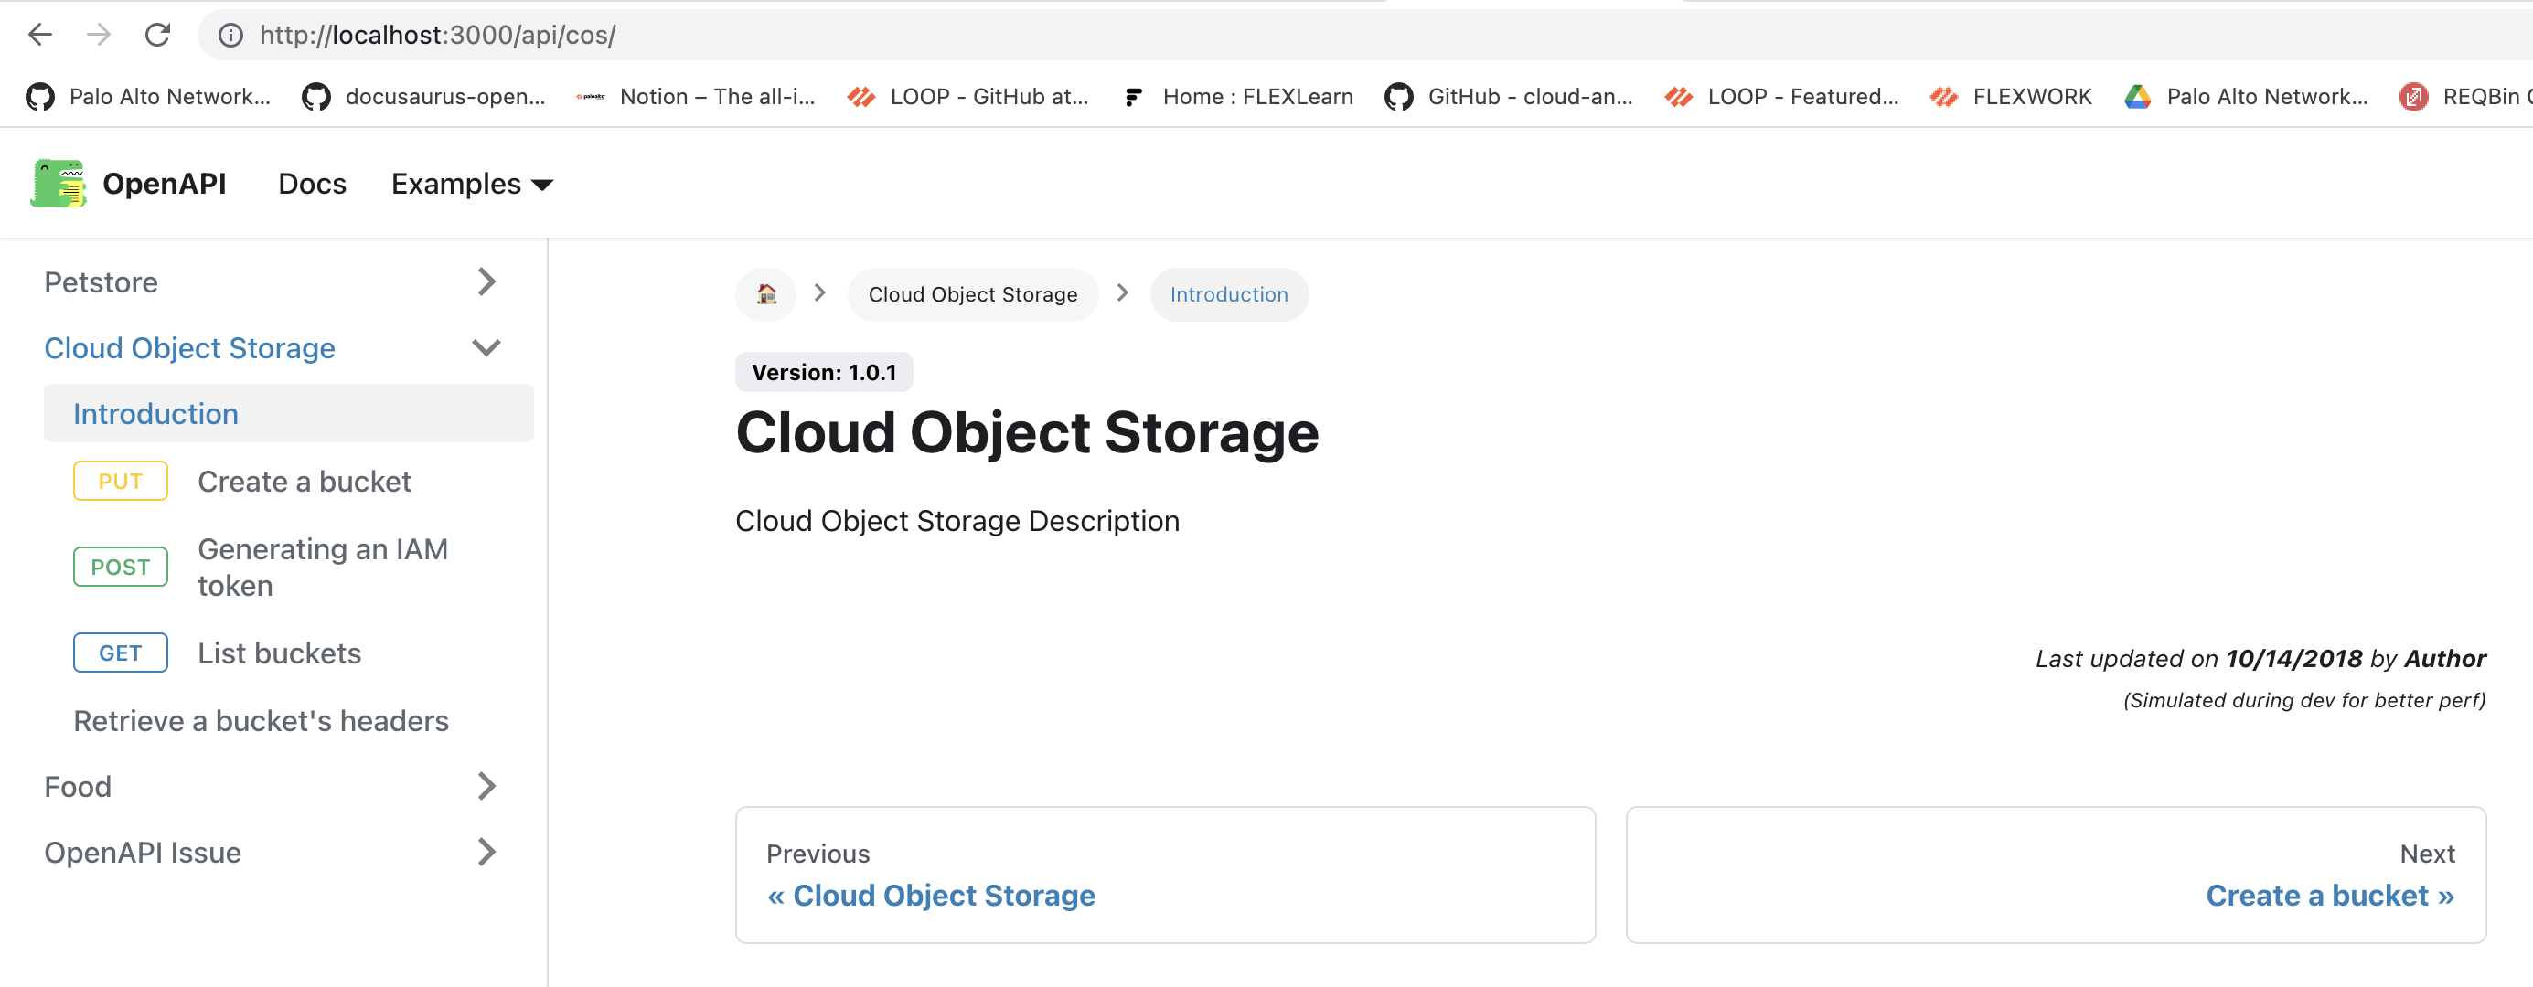This screenshot has width=2533, height=987.
Task: Expand the Petstore sidebar category
Action: [x=486, y=282]
